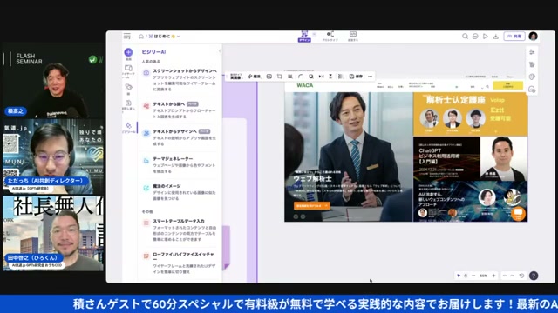
Task: Open the zoom percentage value
Action: 483,276
